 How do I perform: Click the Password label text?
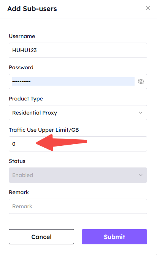pos(21,67)
